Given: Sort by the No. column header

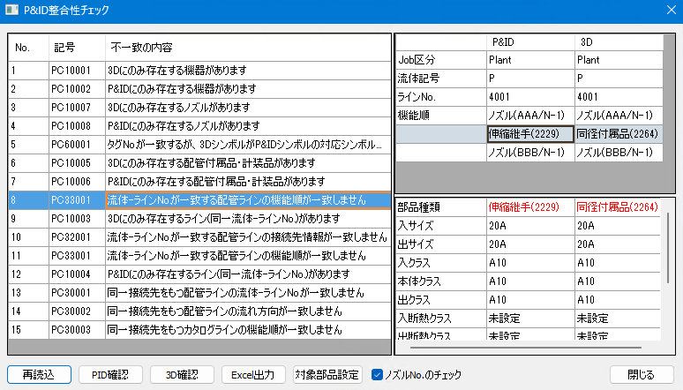Looking at the screenshot, I should 28,47.
